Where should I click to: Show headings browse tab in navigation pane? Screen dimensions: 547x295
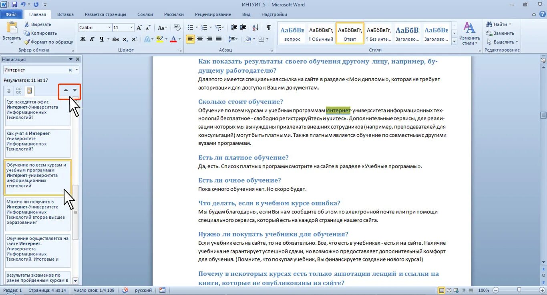pos(8,91)
